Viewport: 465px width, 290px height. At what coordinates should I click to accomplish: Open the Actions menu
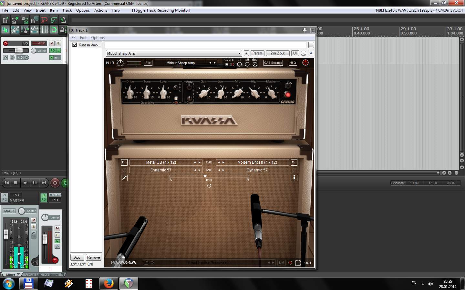click(x=100, y=10)
